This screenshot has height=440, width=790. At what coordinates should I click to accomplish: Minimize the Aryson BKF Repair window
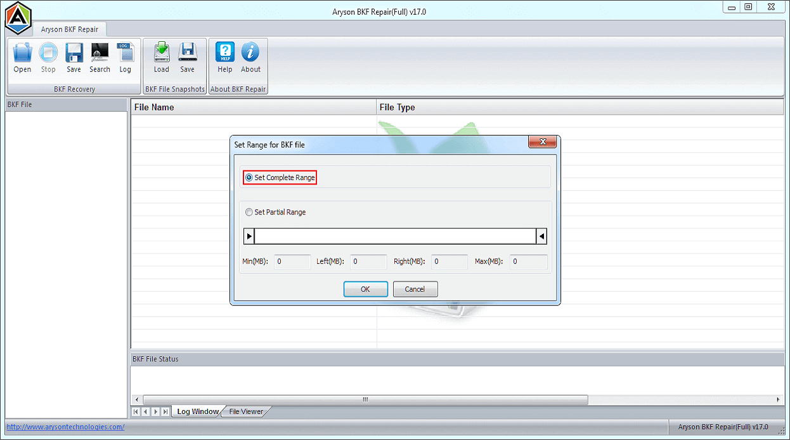(x=732, y=7)
